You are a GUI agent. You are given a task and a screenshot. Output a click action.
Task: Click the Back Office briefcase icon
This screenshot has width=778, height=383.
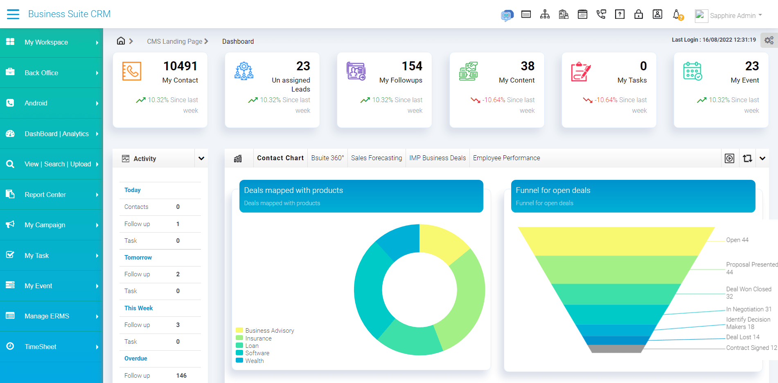click(x=10, y=72)
